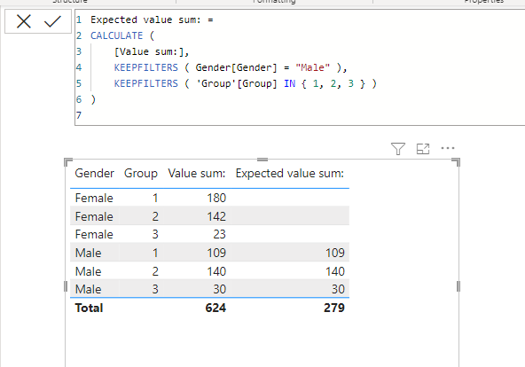Click the [Value sum:] reference in formula
The image size is (525, 367).
(x=149, y=51)
